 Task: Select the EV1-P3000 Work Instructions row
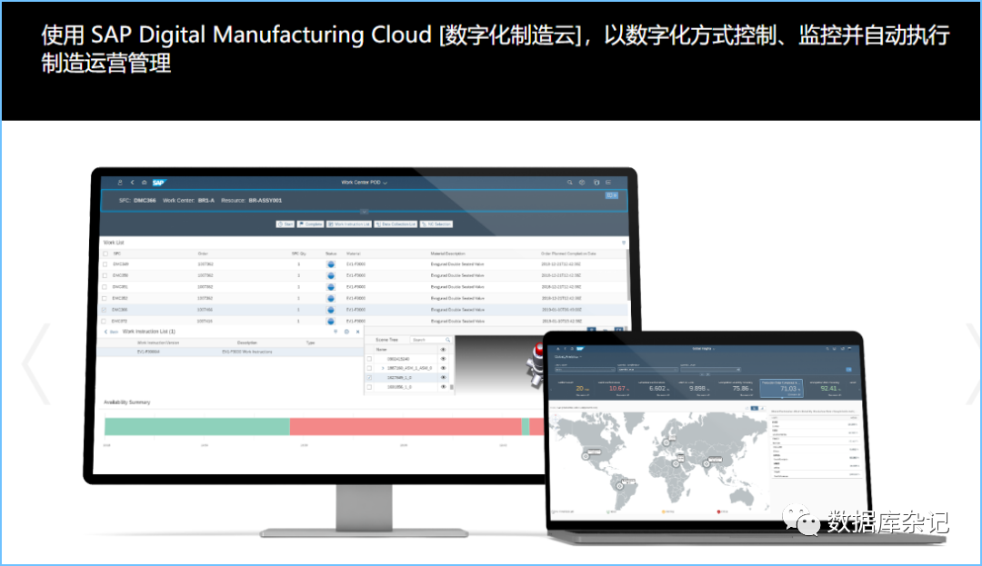(230, 352)
